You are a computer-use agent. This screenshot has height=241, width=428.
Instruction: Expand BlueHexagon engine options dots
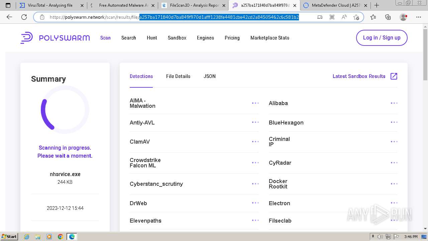[394, 122]
